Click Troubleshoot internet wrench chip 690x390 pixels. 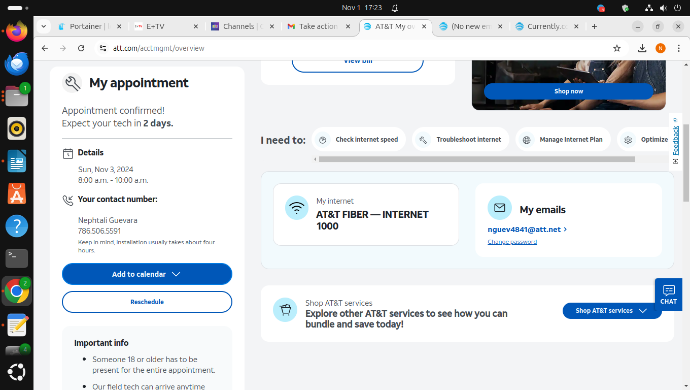pyautogui.click(x=461, y=140)
